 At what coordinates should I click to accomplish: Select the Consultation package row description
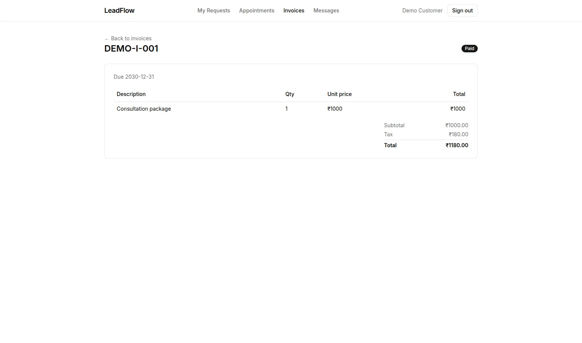[144, 109]
